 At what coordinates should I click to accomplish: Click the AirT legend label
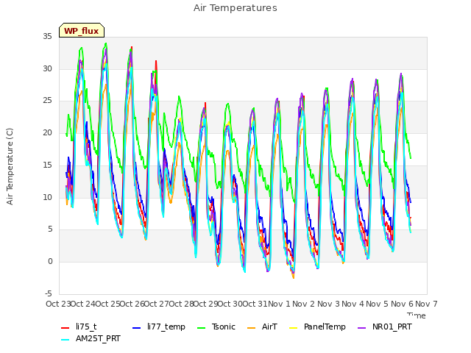(269, 327)
